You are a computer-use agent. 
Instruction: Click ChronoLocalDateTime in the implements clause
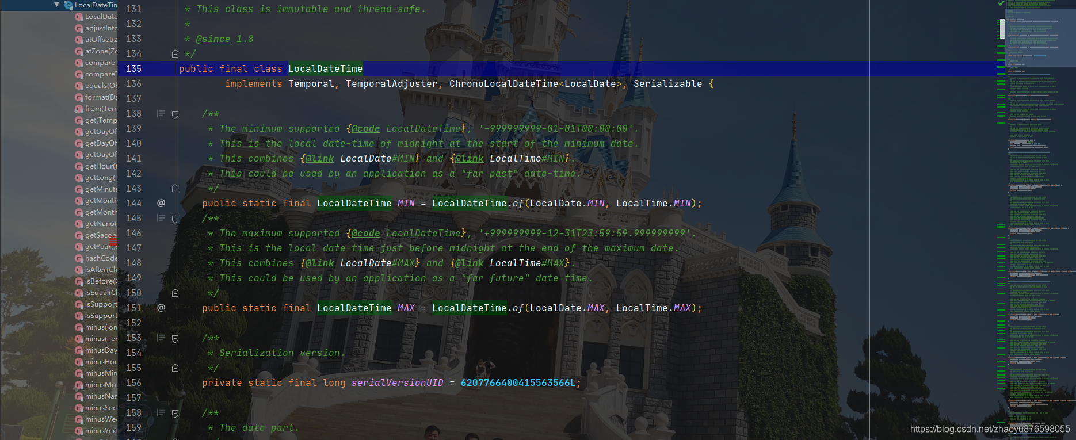pyautogui.click(x=503, y=83)
